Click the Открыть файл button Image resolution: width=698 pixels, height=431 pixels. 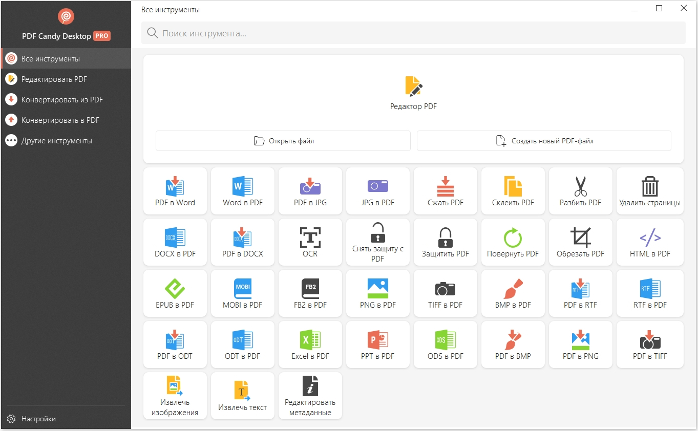coord(283,141)
